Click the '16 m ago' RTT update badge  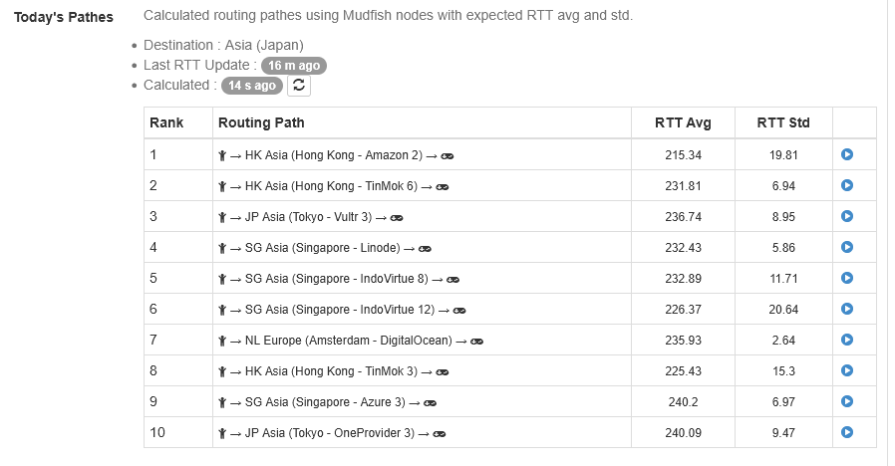click(294, 66)
